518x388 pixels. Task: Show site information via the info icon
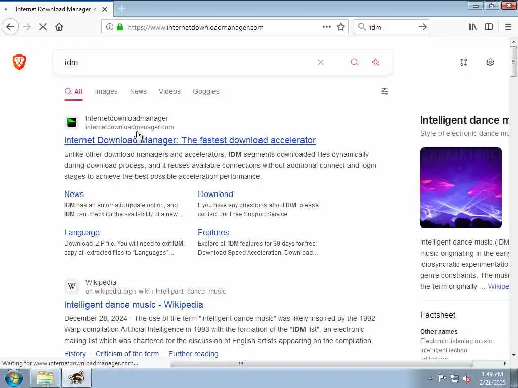[x=109, y=27]
